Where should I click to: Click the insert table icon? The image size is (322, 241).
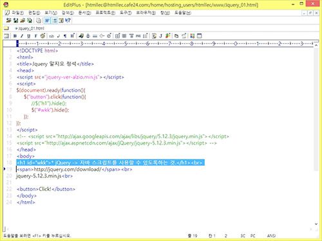click(x=117, y=36)
